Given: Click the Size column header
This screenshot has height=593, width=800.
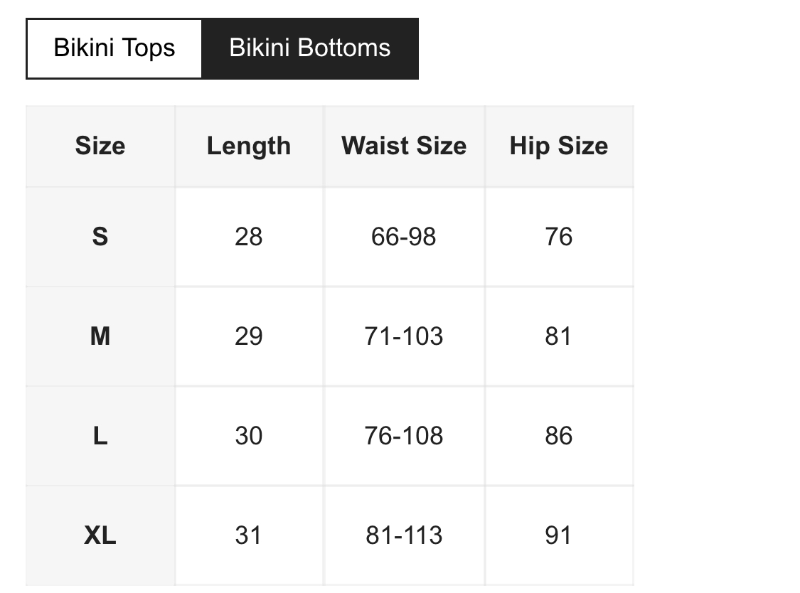Looking at the screenshot, I should pyautogui.click(x=100, y=146).
